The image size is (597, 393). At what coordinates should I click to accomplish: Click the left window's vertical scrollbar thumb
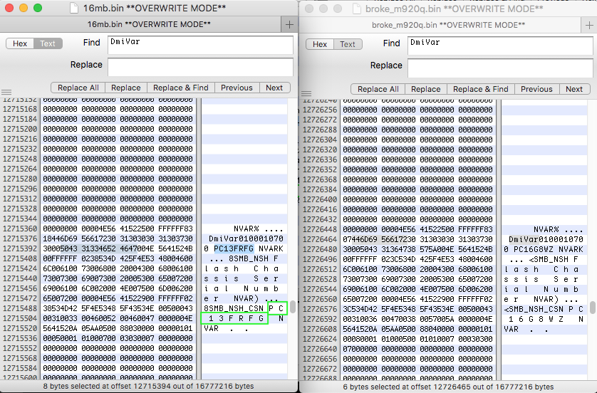coord(292,308)
